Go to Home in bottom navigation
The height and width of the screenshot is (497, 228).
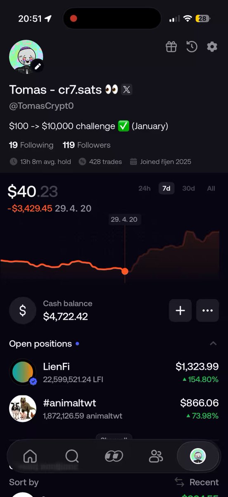point(30,456)
